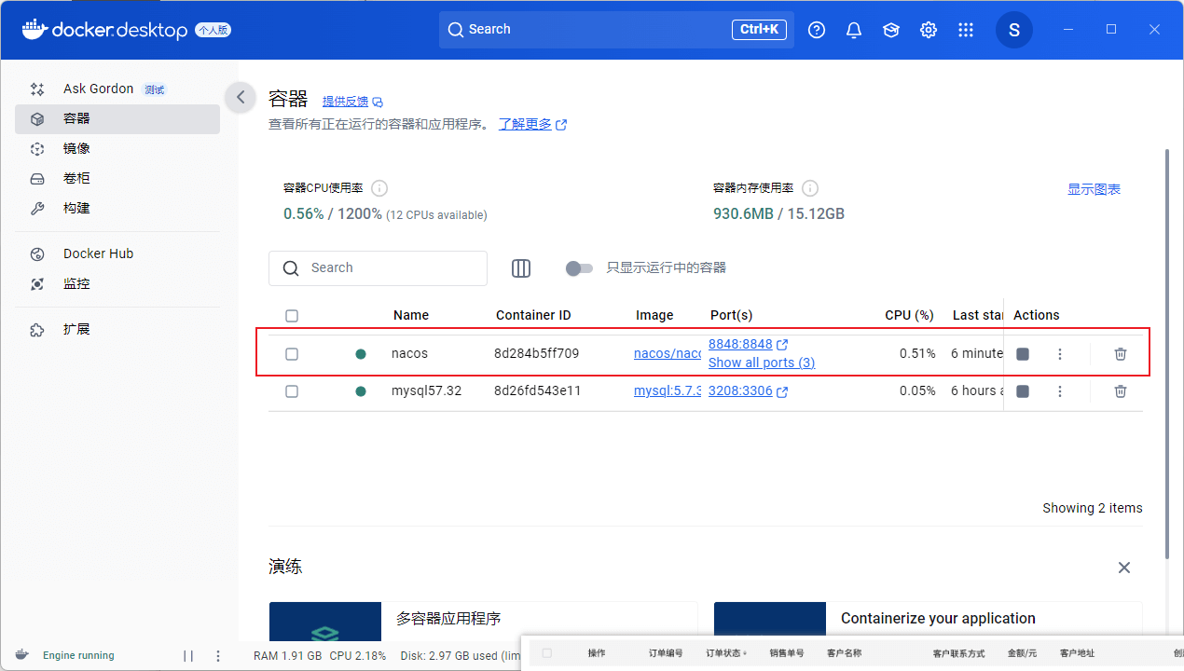This screenshot has width=1184, height=671.
Task: Open the 多容器应用程序 walkthrough card
Action: pyautogui.click(x=483, y=622)
